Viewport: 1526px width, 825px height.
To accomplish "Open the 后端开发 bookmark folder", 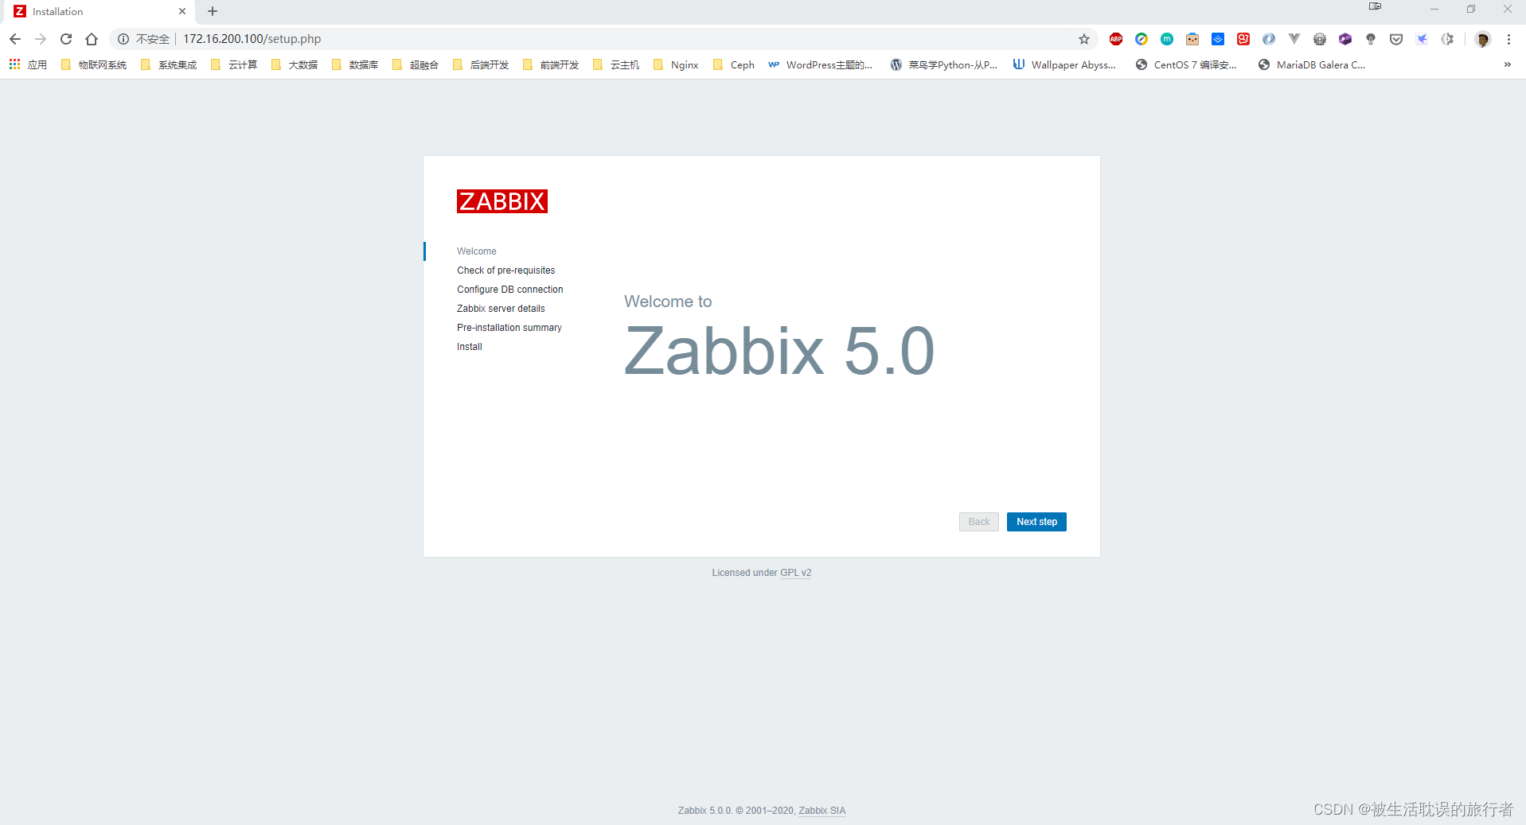I will (x=481, y=64).
